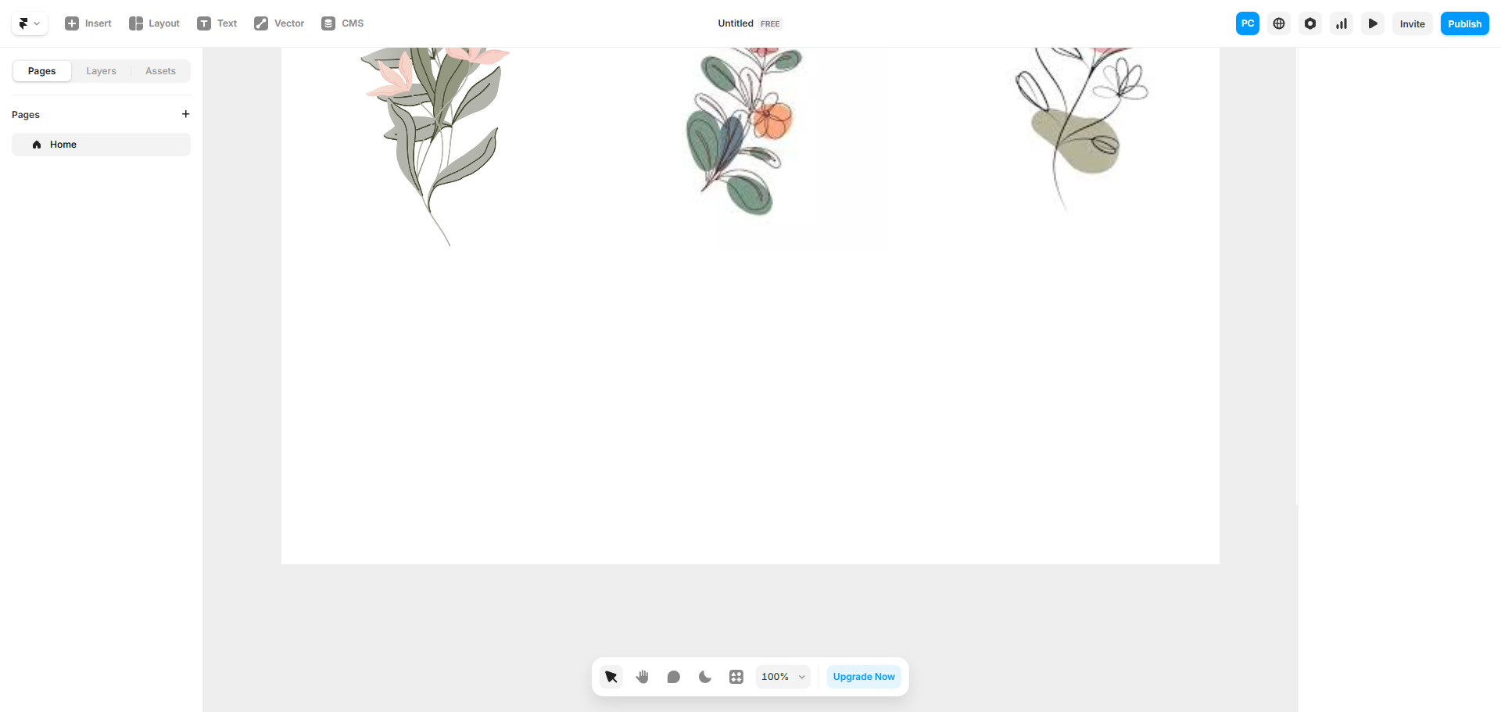Add a new page with plus icon
This screenshot has height=712, width=1501.
185,114
